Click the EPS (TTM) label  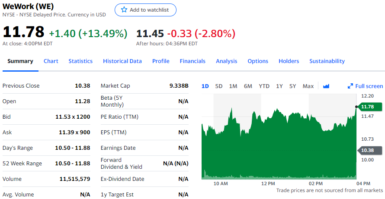point(113,133)
